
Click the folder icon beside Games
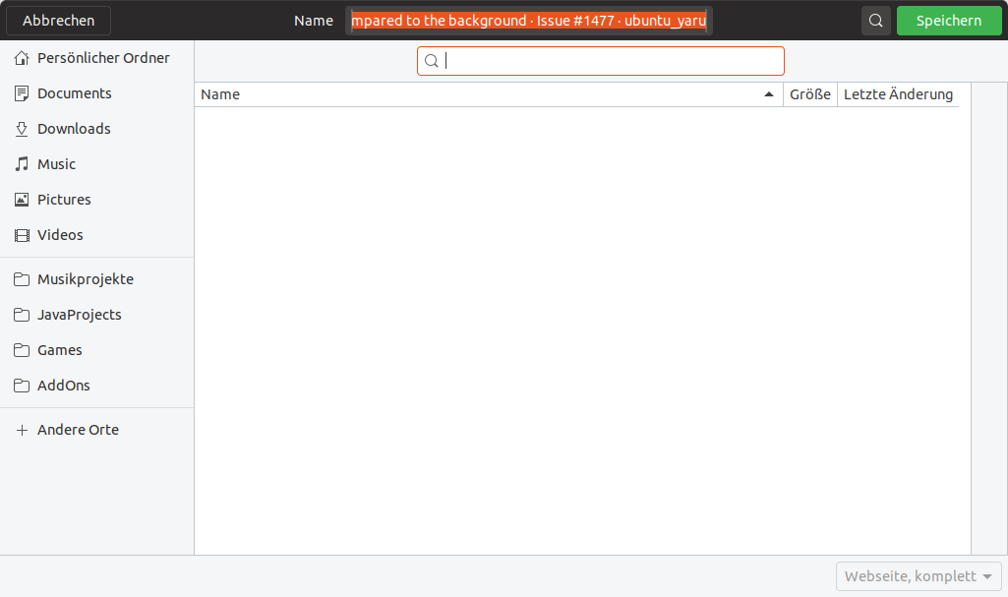coord(22,349)
